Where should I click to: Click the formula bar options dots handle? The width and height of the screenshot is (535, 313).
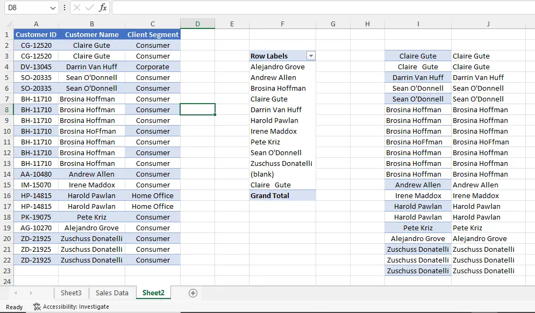tap(65, 8)
